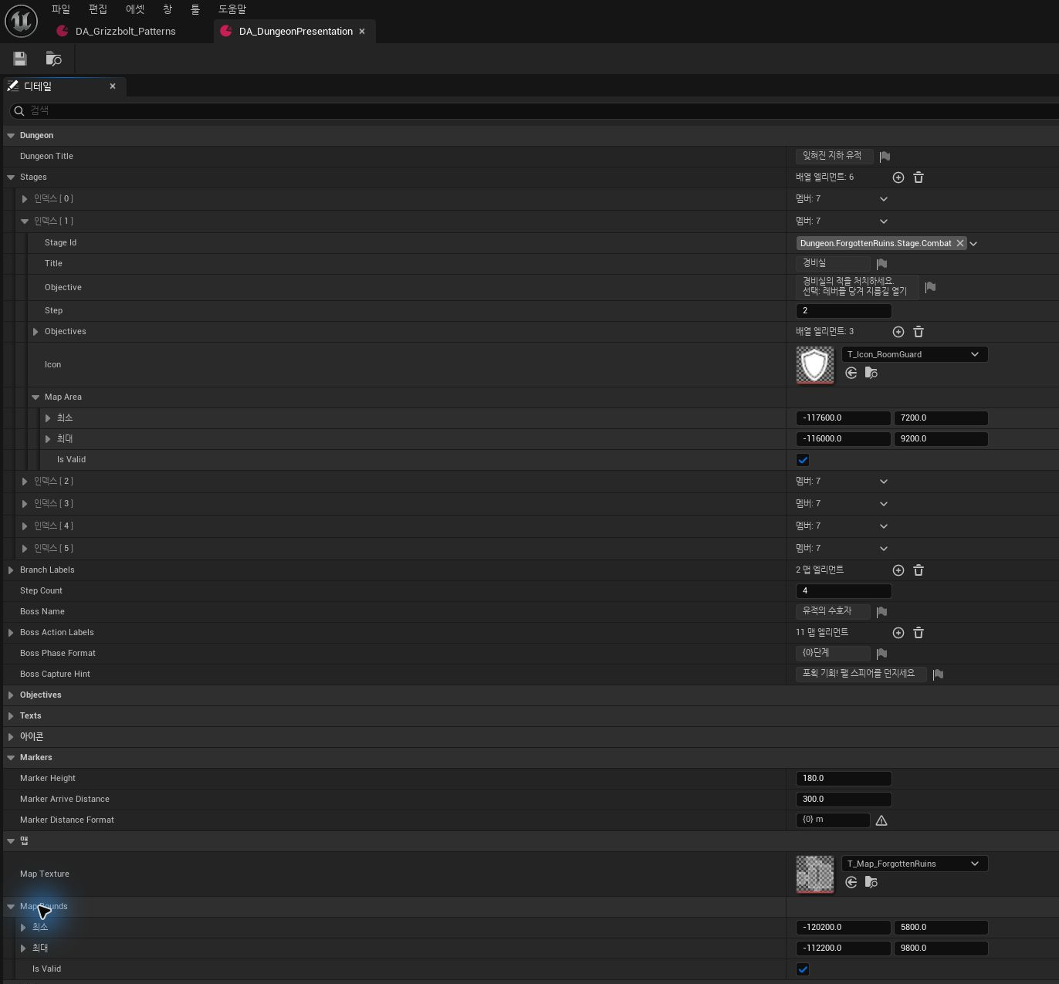Open Stage Id gameplay tag dropdown arrow

point(973,244)
